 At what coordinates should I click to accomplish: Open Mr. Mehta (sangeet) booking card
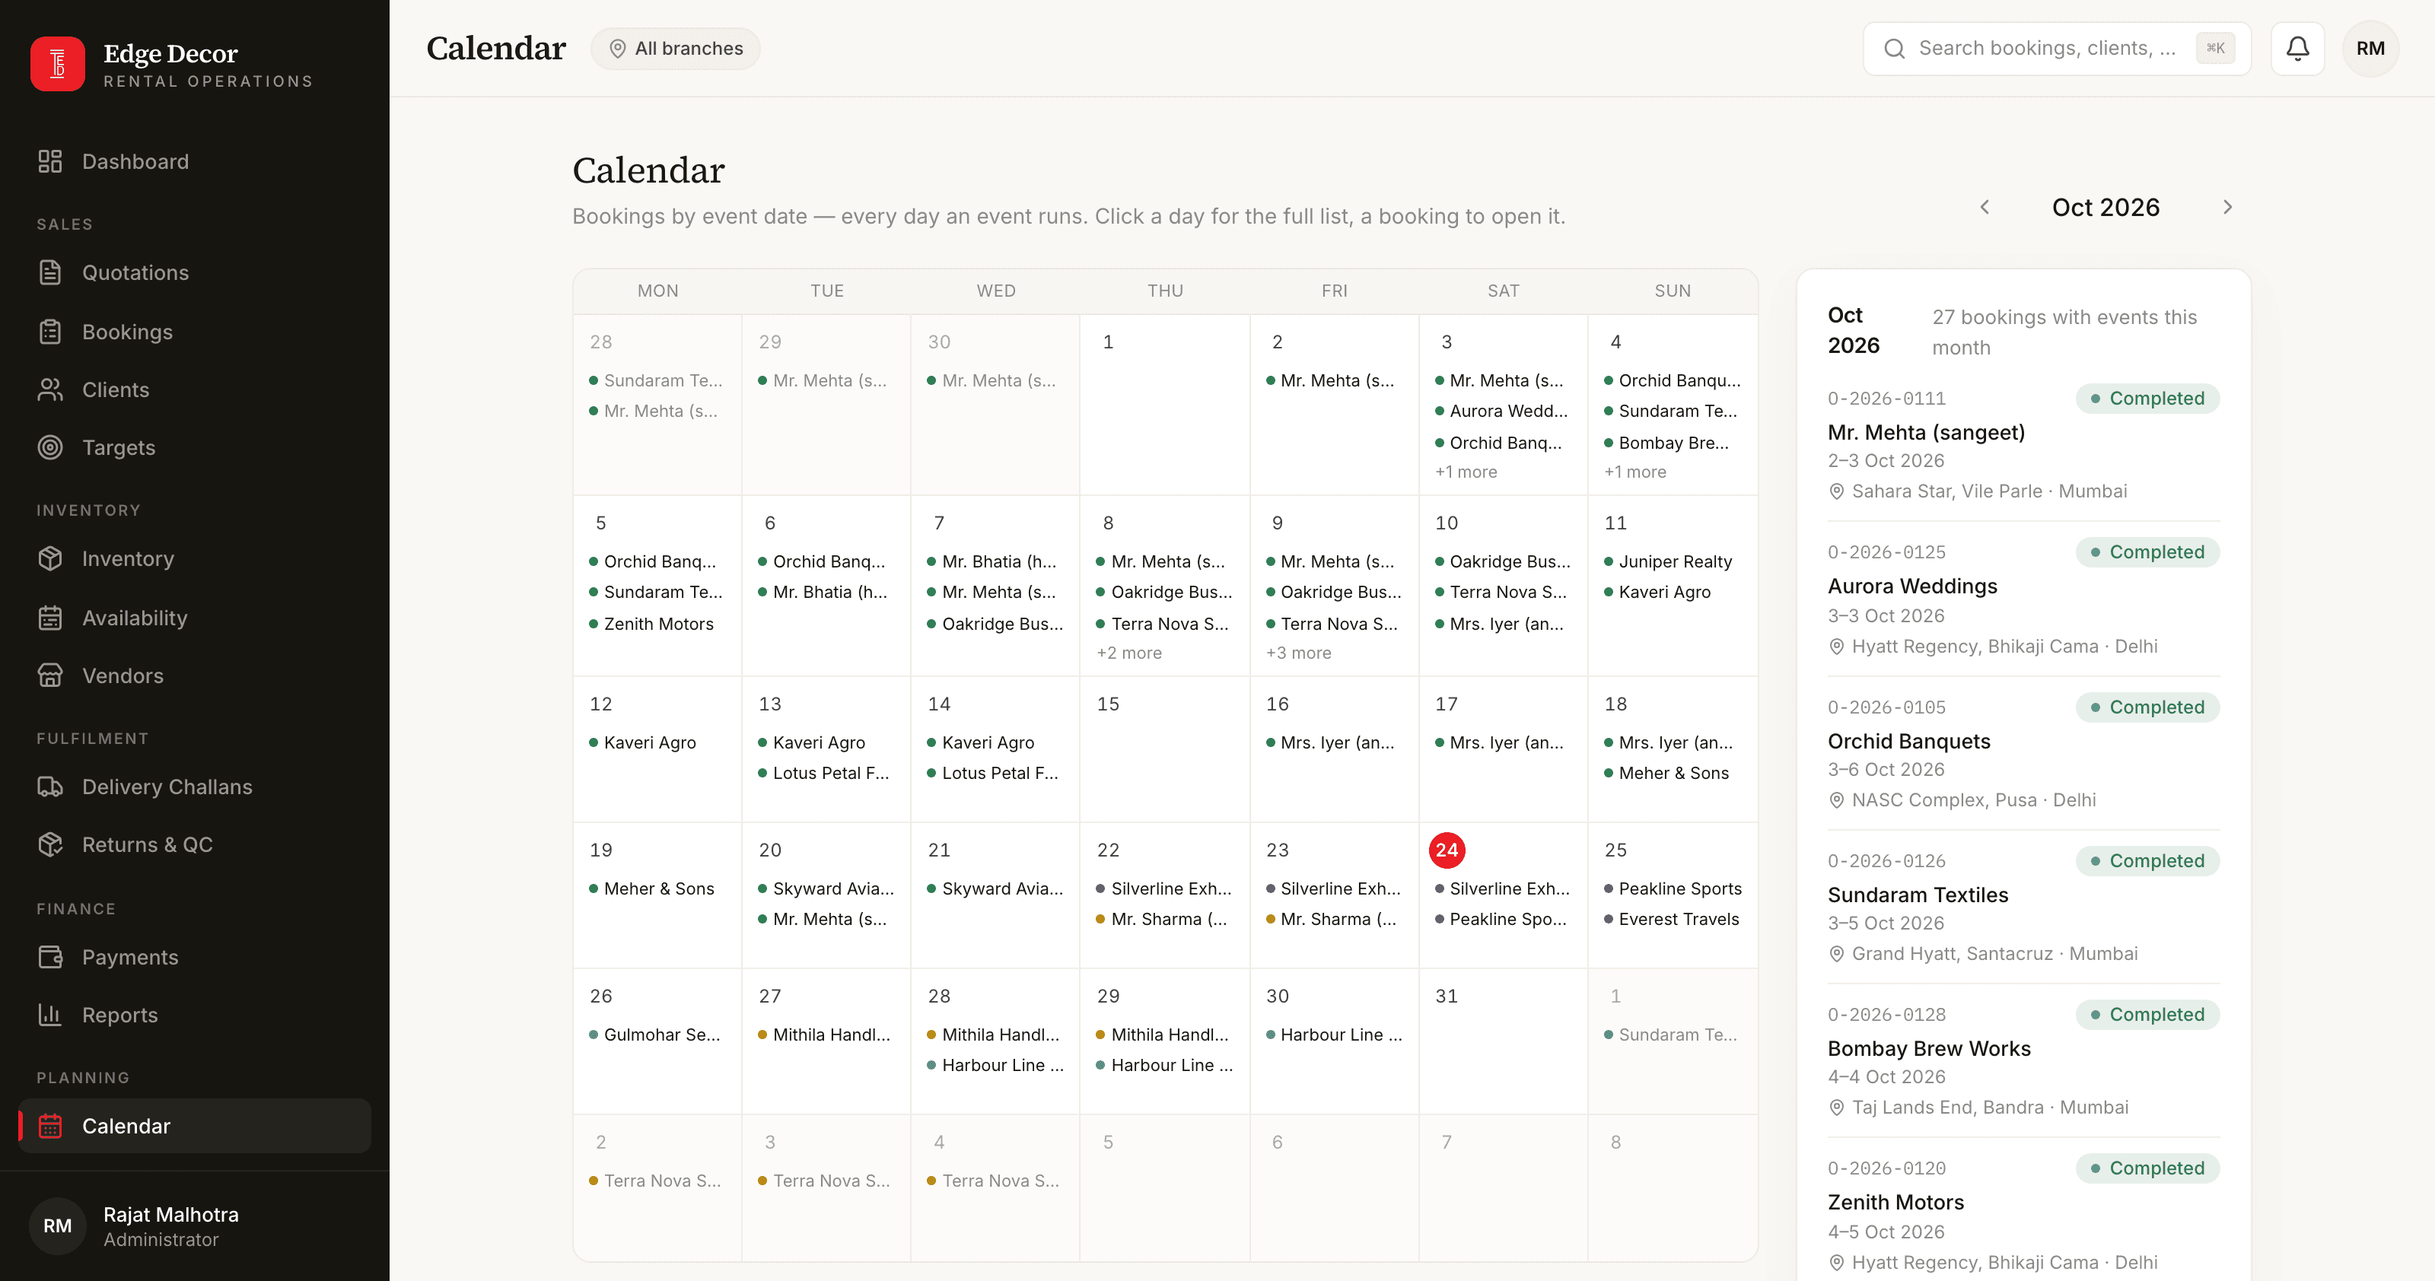(2023, 444)
